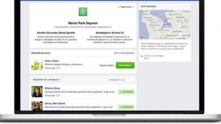Screen dimensions: 221x124
Task: Open Vanessa Callison-Burch profile link
Action: coord(56,92)
